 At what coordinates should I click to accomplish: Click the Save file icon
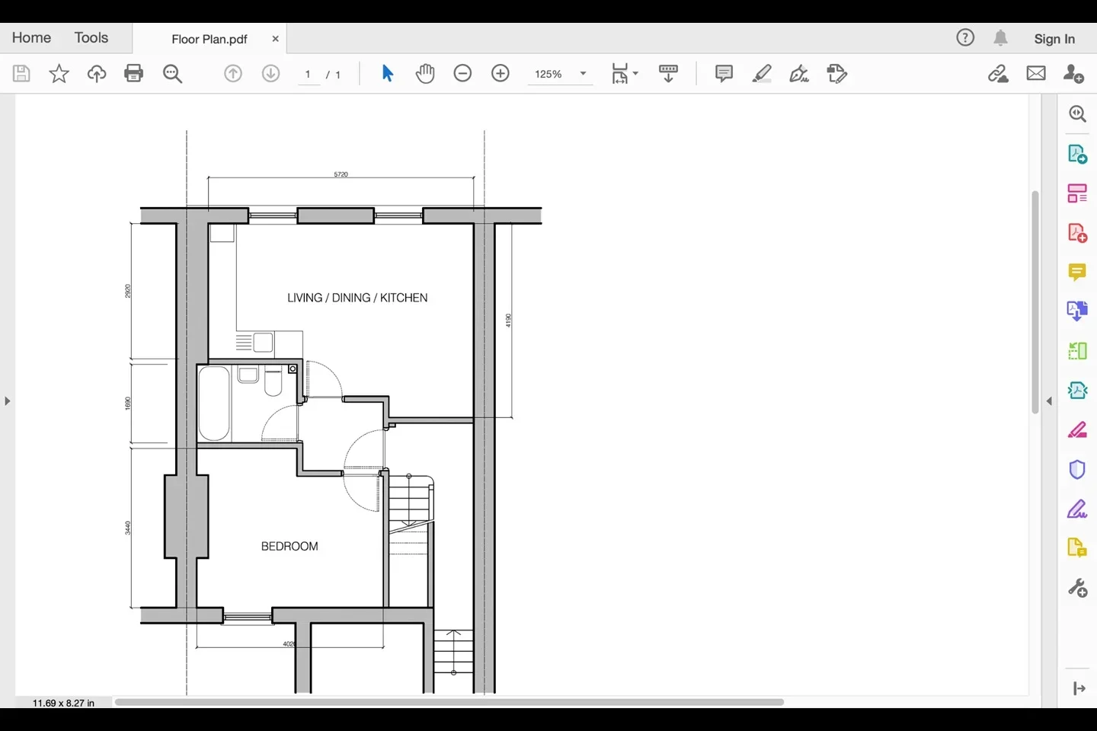pos(21,73)
